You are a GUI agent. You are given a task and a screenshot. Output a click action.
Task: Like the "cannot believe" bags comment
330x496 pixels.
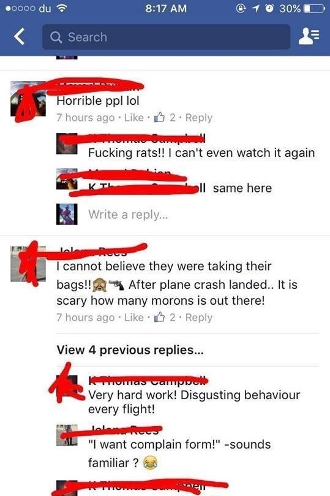pos(134,317)
